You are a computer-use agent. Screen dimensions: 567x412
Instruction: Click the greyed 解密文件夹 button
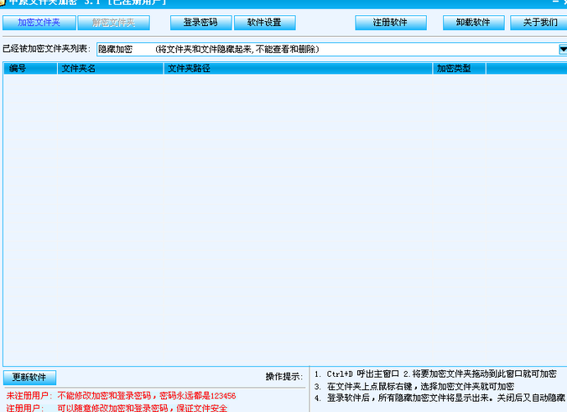click(x=113, y=23)
